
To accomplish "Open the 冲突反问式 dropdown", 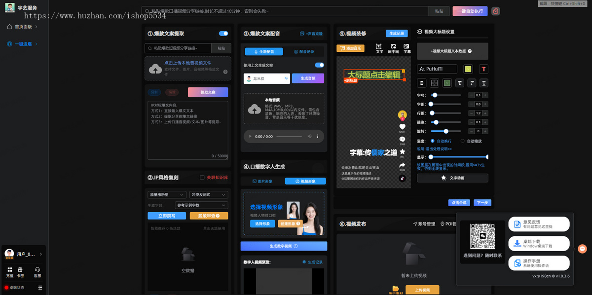I will point(209,195).
